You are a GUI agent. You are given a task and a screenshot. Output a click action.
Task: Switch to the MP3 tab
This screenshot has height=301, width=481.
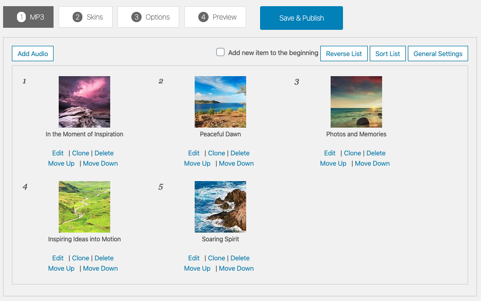(28, 17)
